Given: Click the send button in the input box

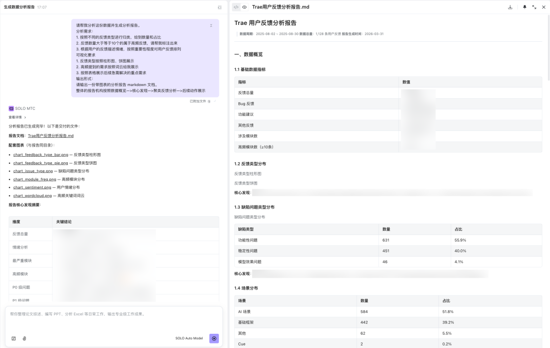Looking at the screenshot, I should tap(214, 338).
